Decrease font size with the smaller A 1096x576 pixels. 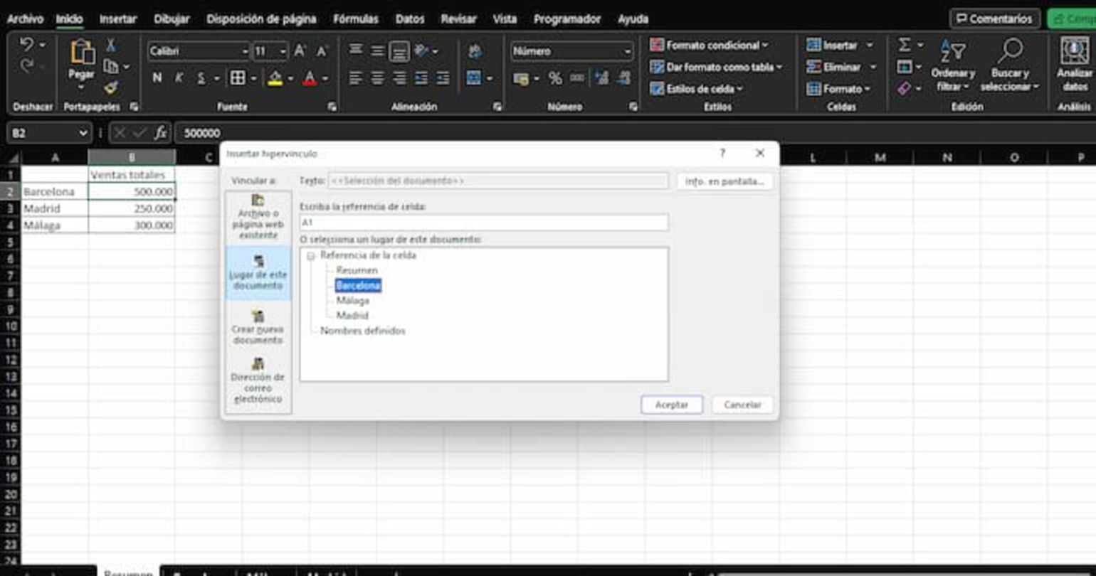(x=322, y=51)
